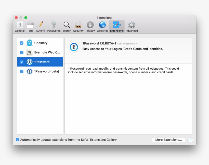Click the 1Password (beta) list icon
Image resolution: width=209 pixels, height=165 pixels.
[x=30, y=71]
